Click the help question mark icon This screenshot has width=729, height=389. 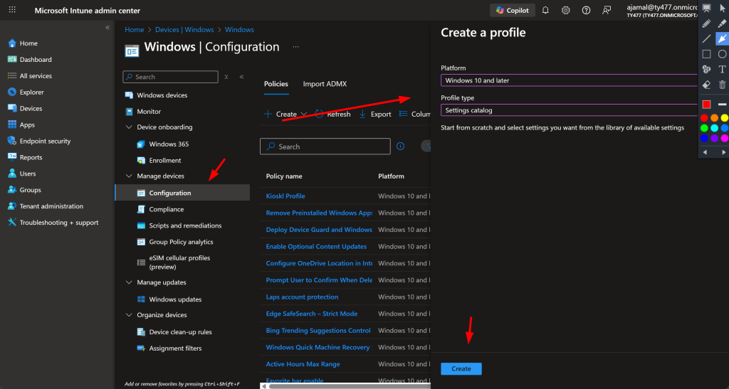(586, 11)
